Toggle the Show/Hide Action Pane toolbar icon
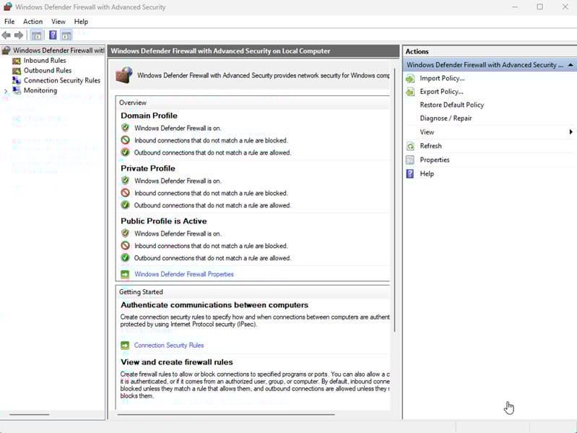This screenshot has height=433, width=577. pos(66,35)
